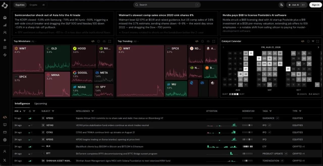Sort table by AGE column
This screenshot has width=323, height=166.
[18, 111]
